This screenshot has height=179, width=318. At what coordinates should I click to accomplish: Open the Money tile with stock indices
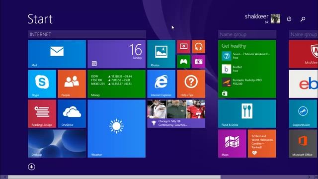coord(116,84)
